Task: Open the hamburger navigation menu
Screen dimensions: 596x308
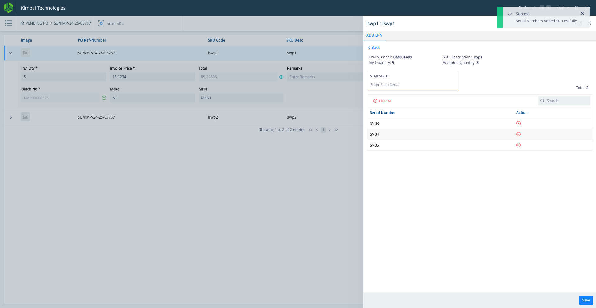Action: [9, 23]
